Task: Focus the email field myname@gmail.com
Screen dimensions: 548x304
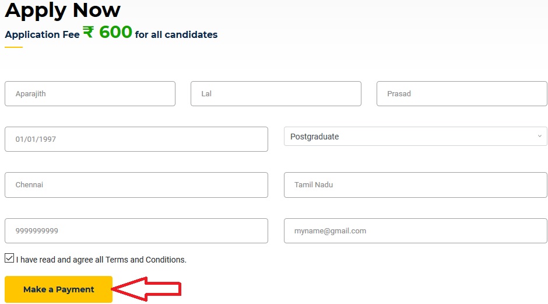Action: 415,231
